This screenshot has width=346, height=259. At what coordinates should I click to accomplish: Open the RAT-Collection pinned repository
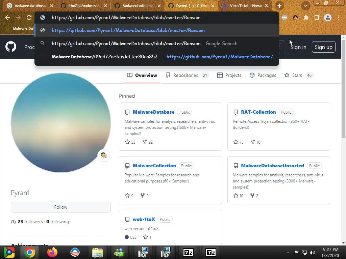pos(258,112)
